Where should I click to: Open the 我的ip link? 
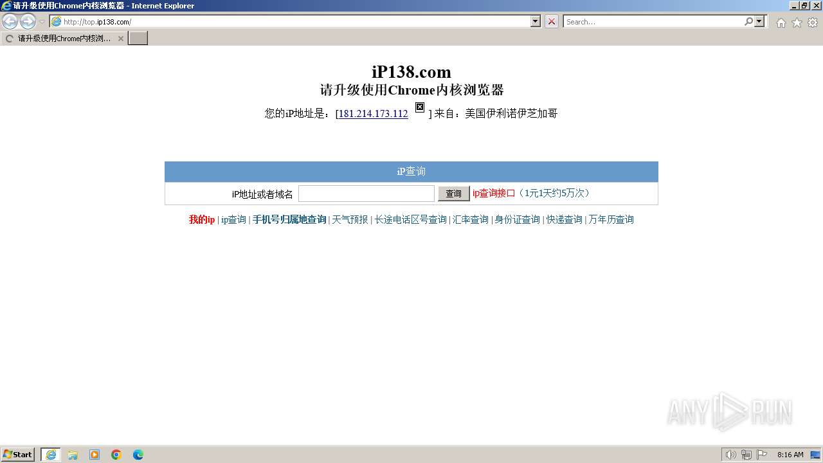pyautogui.click(x=202, y=220)
